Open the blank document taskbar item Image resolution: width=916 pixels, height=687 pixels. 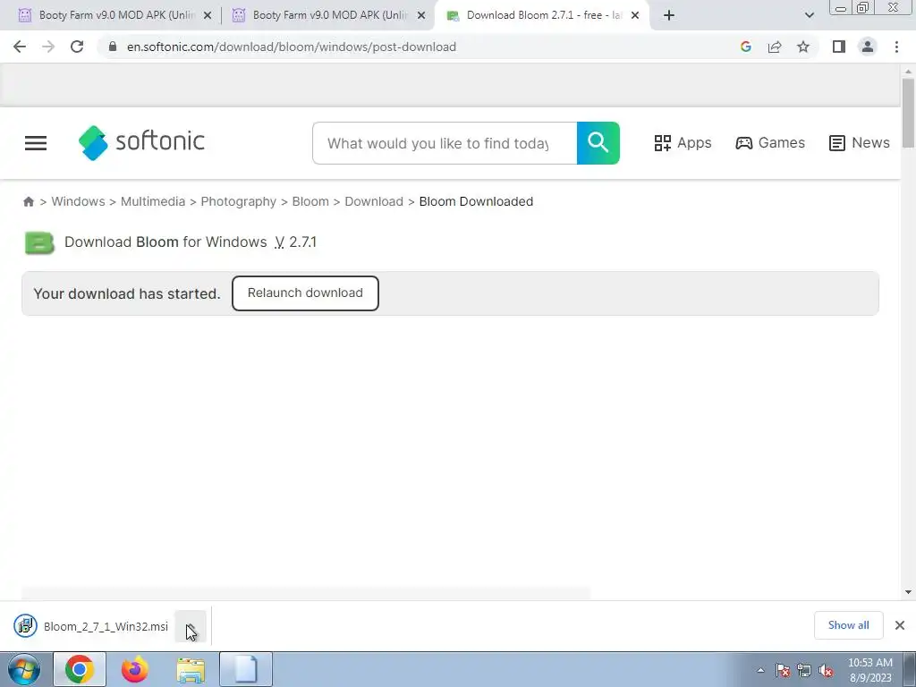point(246,669)
